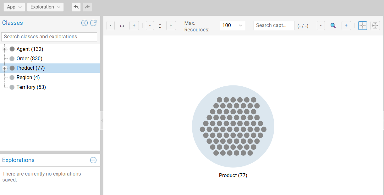The width and height of the screenshot is (384, 195).
Task: Collapse the Classes panel with left chevron
Action: (x=85, y=23)
